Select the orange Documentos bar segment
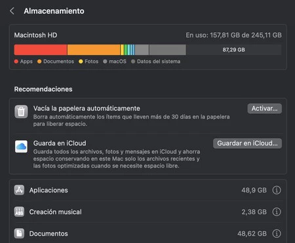 [94, 50]
